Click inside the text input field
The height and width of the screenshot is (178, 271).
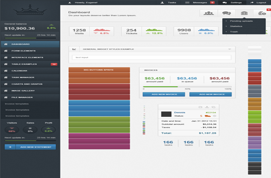(x=152, y=57)
